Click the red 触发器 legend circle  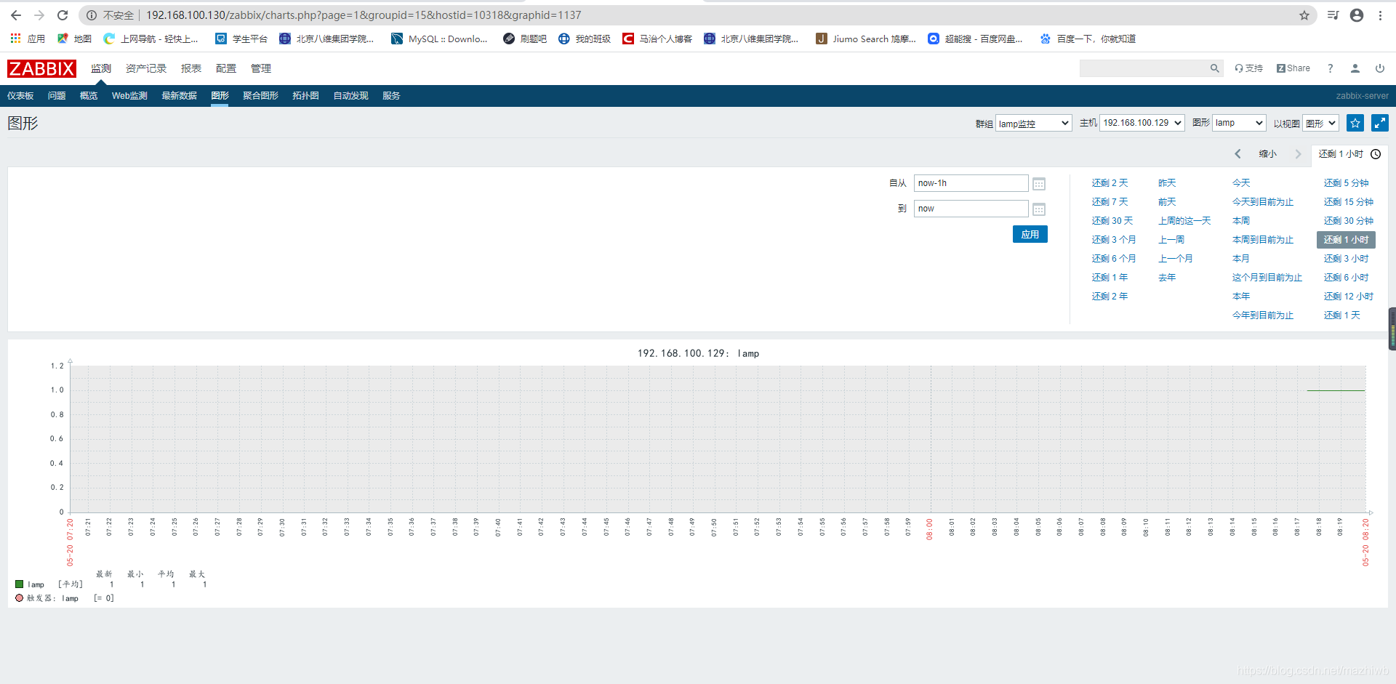click(19, 598)
